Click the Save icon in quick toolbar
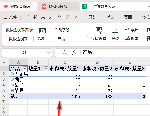 (x=27, y=17)
